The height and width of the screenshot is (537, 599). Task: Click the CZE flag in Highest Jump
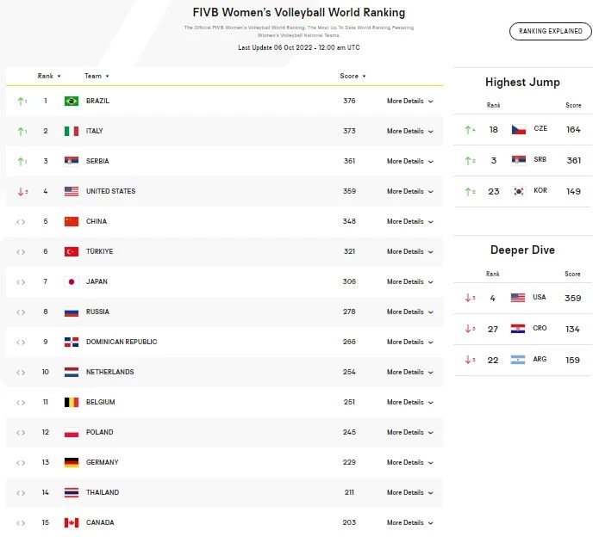[518, 130]
